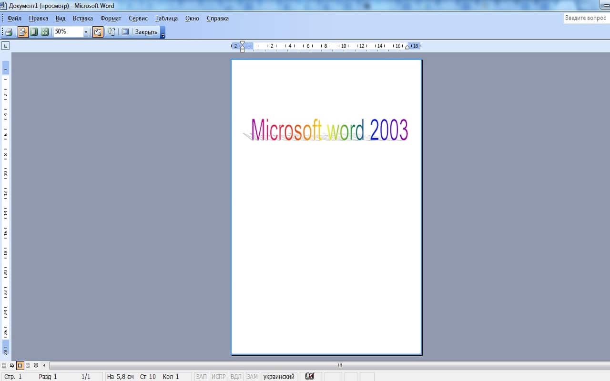This screenshot has width=610, height=381.
Task: Open the Вставка menu
Action: pos(82,18)
